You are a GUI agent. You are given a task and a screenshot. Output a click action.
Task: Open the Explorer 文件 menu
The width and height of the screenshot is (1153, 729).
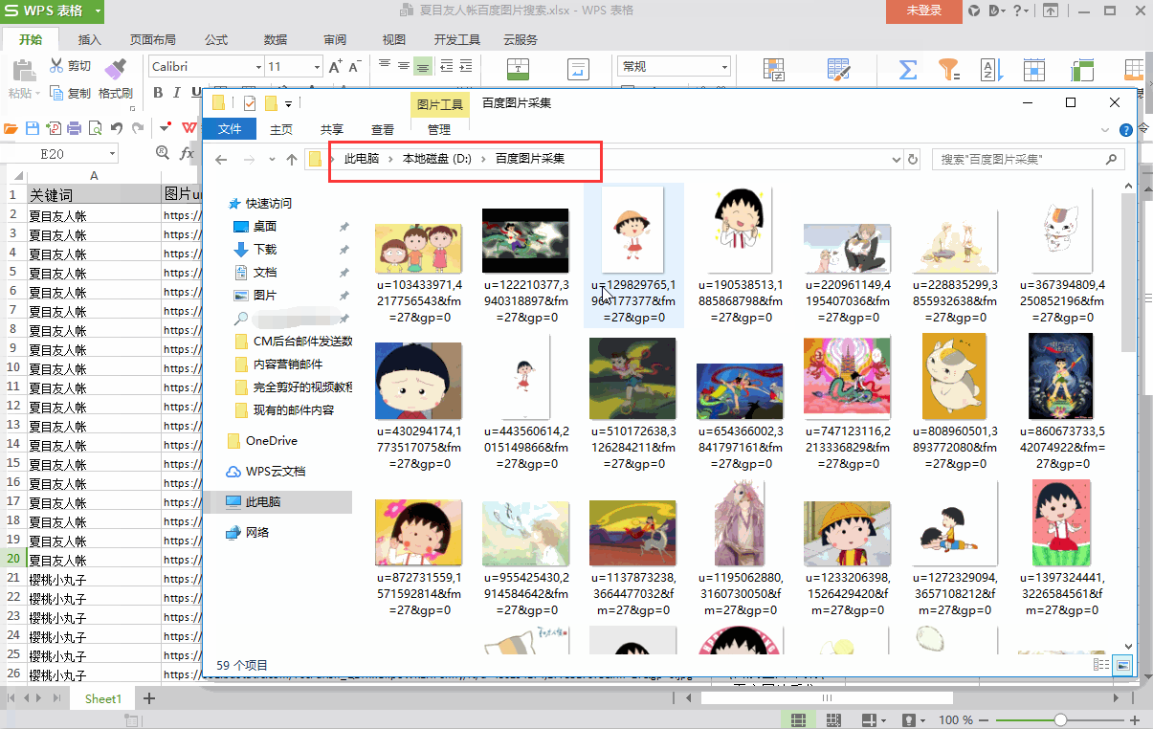tap(230, 129)
